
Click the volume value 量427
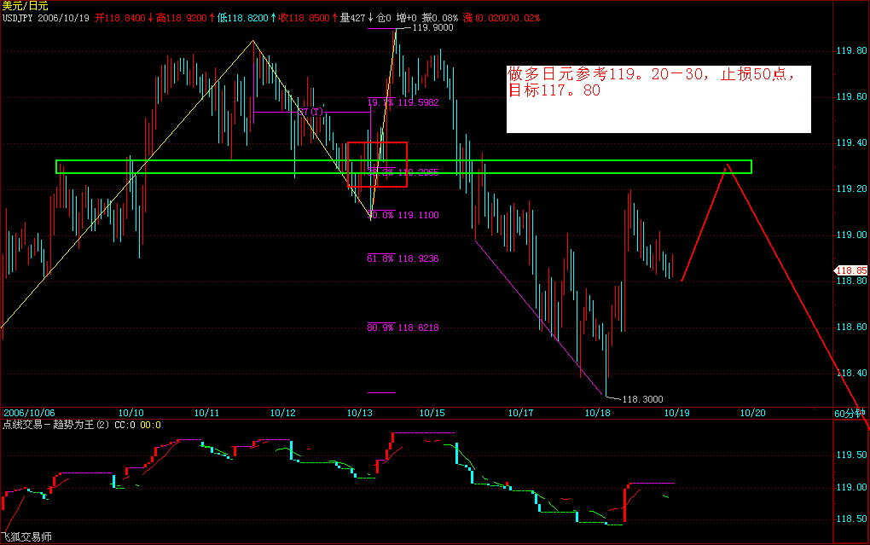pos(352,18)
